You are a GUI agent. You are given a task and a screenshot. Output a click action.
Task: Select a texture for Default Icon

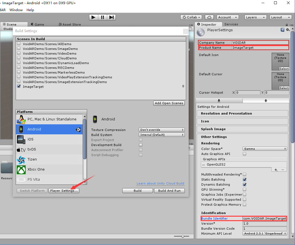tap(284, 69)
